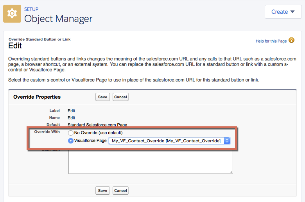Click the bottom Cancel button

[120, 191]
